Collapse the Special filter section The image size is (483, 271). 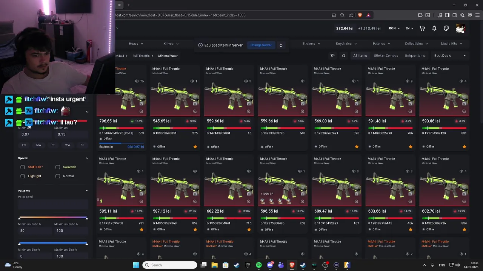pos(86,158)
